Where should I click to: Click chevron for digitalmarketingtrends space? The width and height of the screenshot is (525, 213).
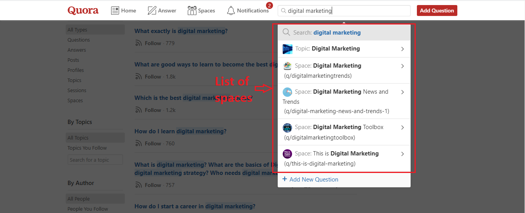(x=402, y=66)
